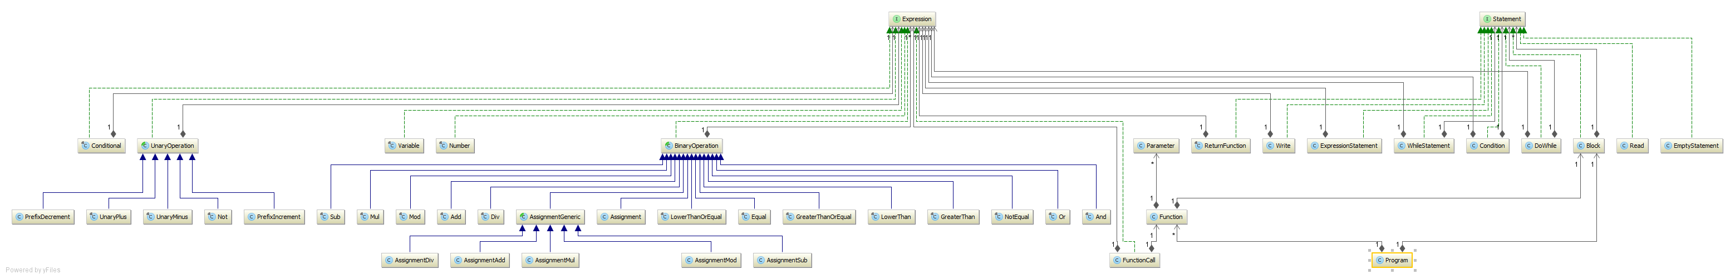1735x279 pixels.
Task: Select the Not class node
Action: tap(218, 217)
